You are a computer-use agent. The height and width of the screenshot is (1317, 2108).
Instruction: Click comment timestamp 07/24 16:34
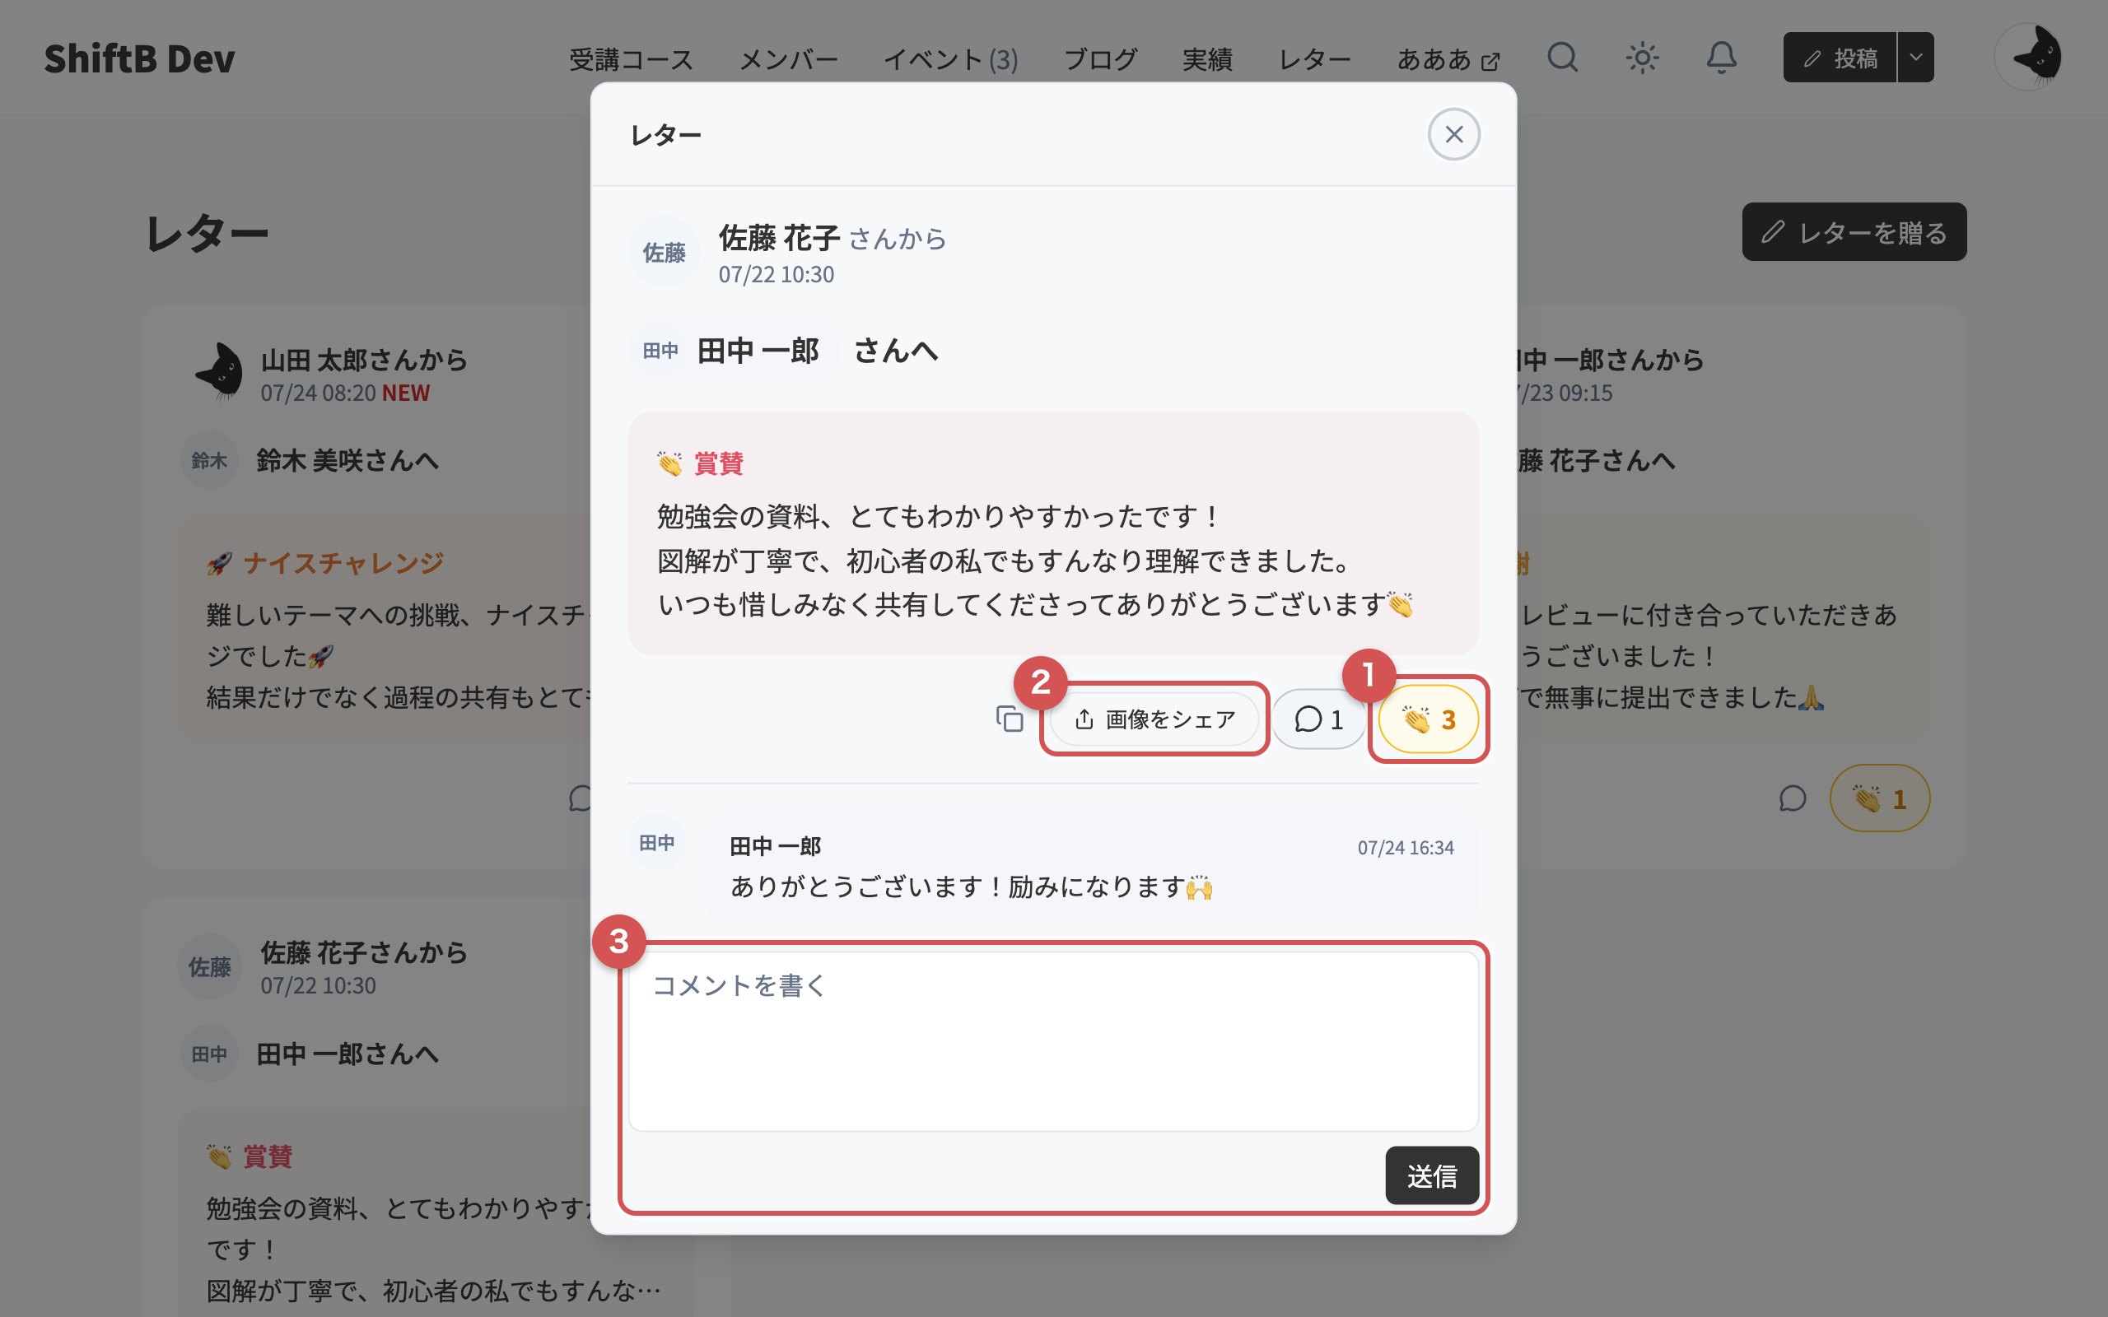(x=1405, y=848)
